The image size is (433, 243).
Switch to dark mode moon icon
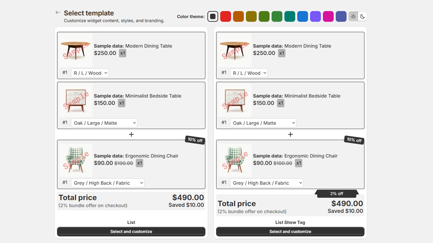(362, 16)
